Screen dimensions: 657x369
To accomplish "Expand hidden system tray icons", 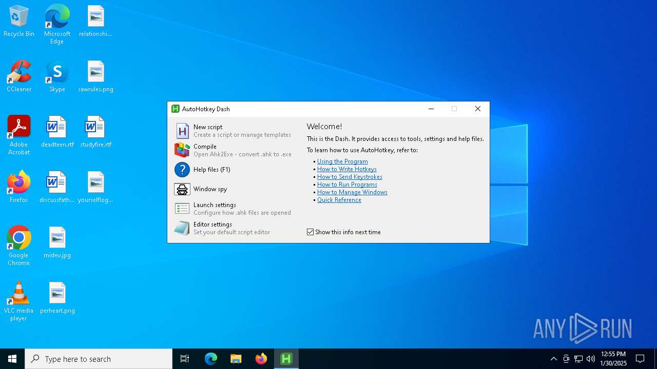I will (x=553, y=359).
